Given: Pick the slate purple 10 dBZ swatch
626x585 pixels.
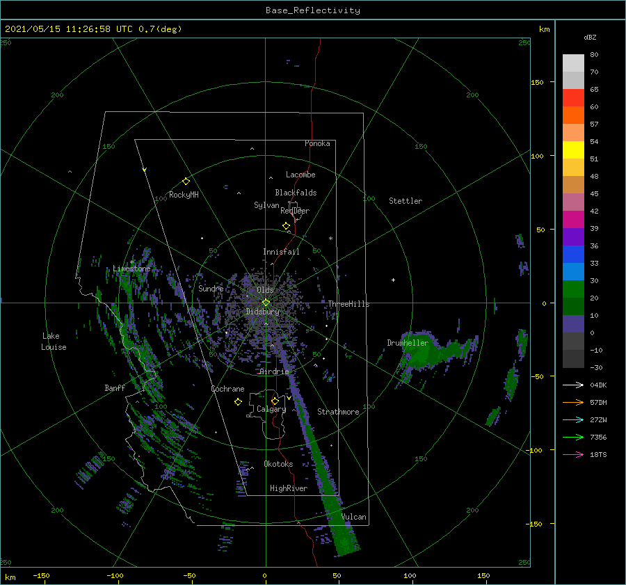Looking at the screenshot, I should 573,323.
